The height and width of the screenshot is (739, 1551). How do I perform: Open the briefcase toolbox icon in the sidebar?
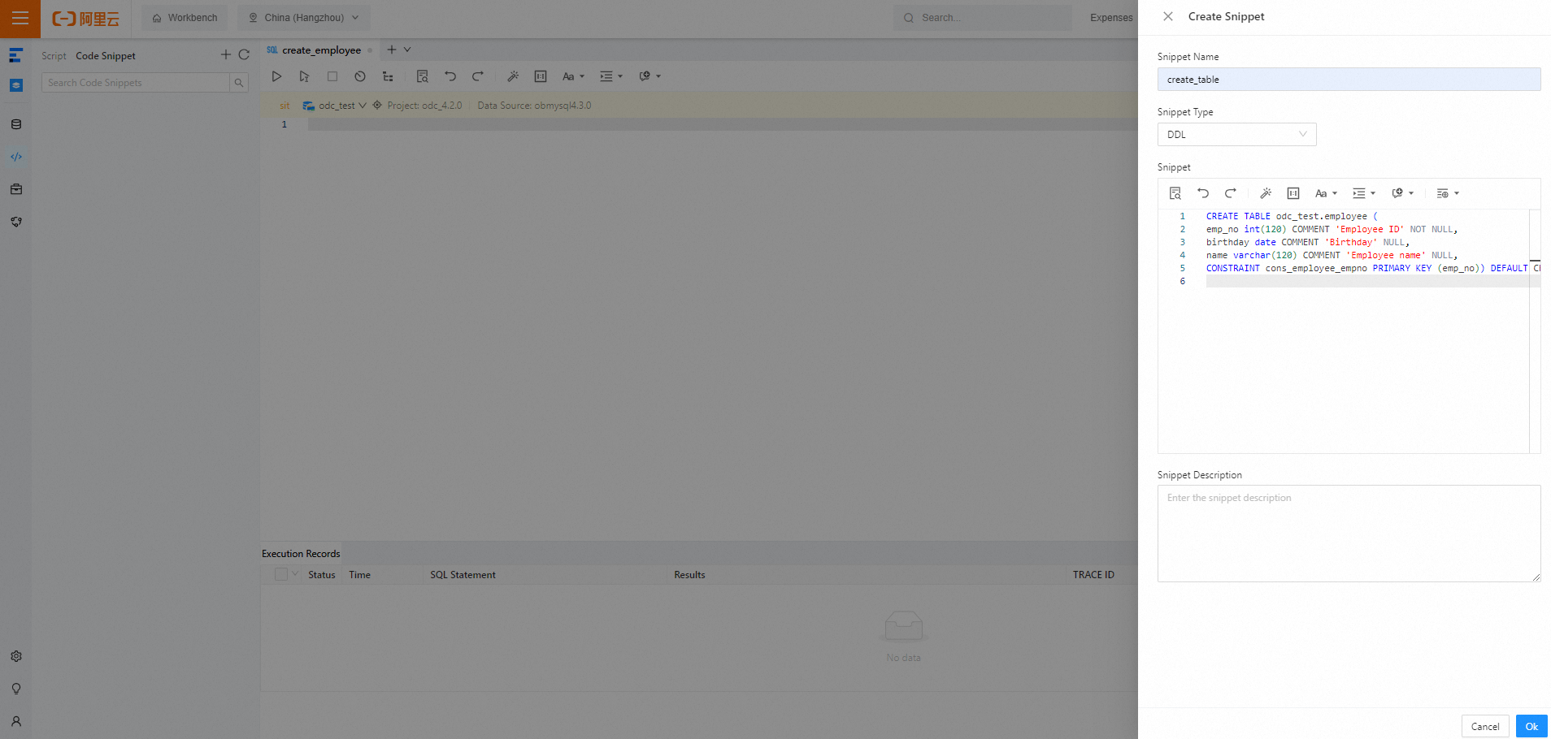[16, 189]
